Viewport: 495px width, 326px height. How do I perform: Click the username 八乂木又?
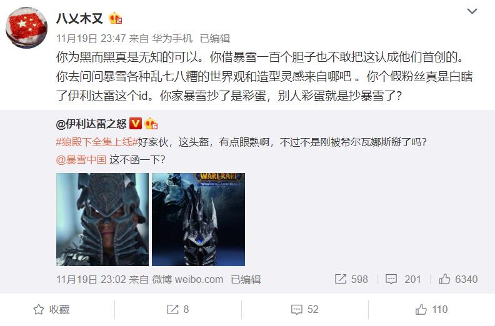[79, 19]
